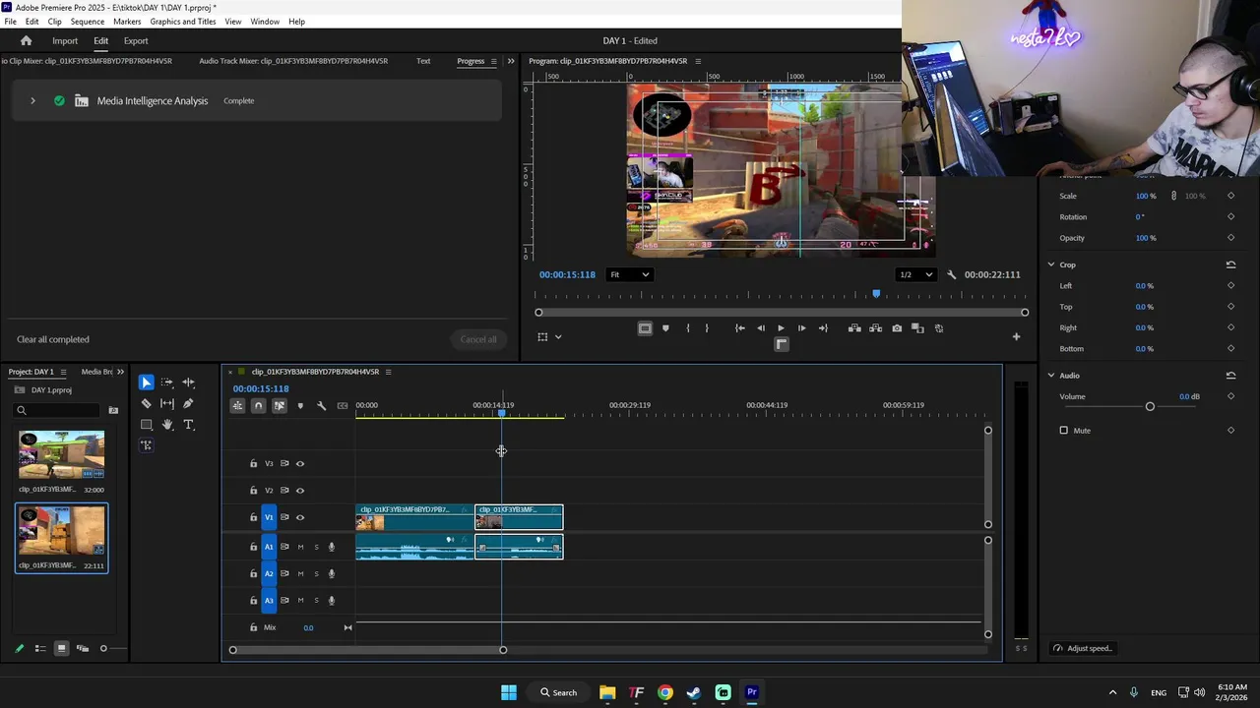
Task: Select the Ripple Edit tool
Action: (188, 383)
